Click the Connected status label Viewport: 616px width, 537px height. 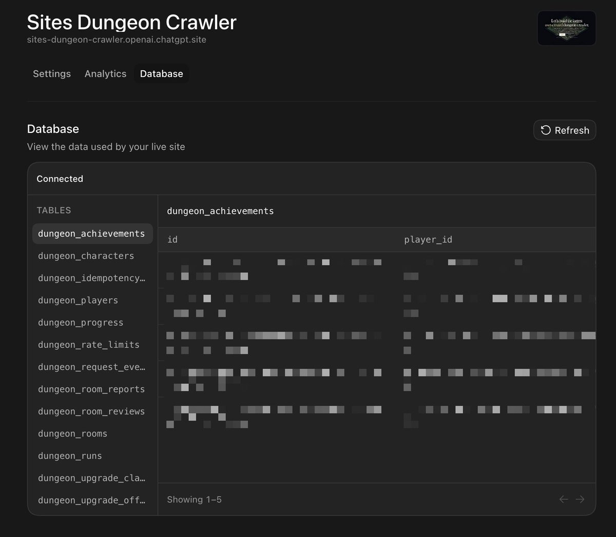tap(60, 178)
